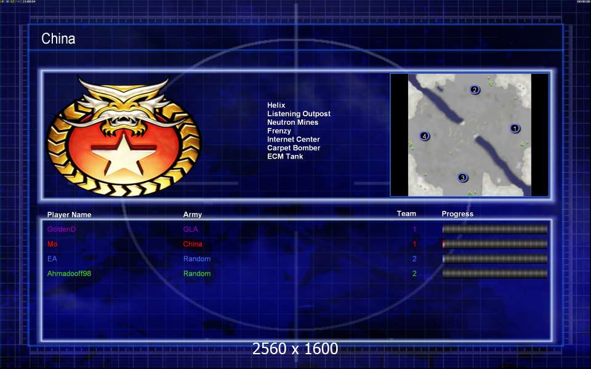Click team number for GoldenD

pyautogui.click(x=414, y=229)
